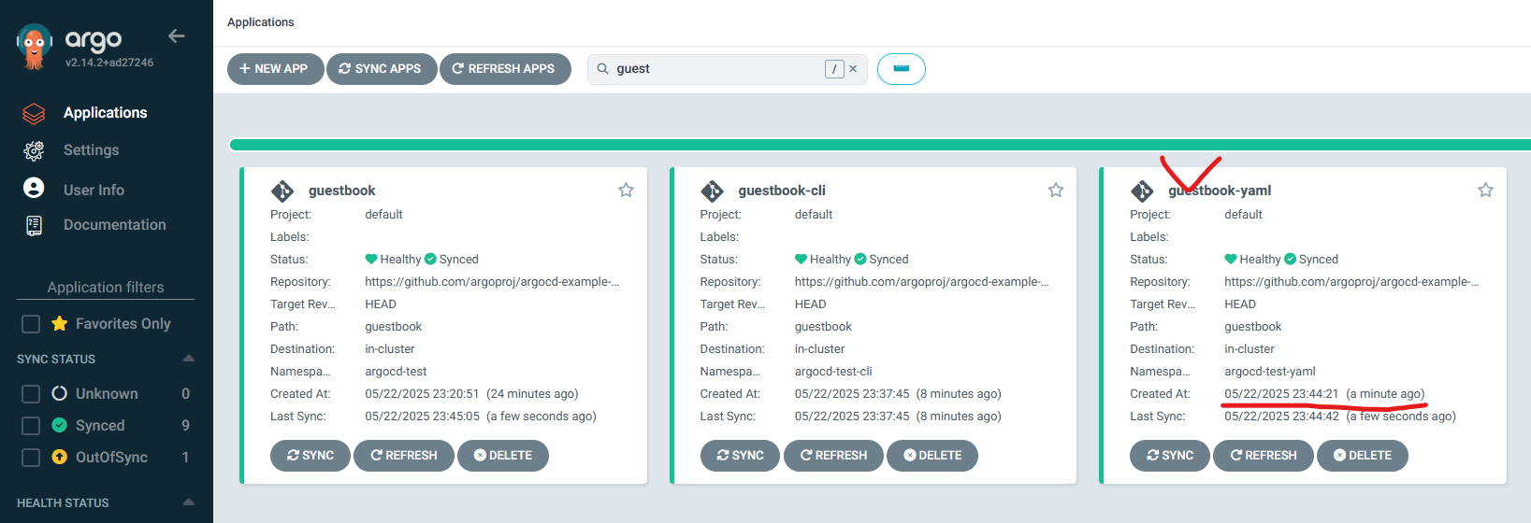Image resolution: width=1531 pixels, height=523 pixels.
Task: Enable the Favorites Only checkbox
Action: coord(31,324)
